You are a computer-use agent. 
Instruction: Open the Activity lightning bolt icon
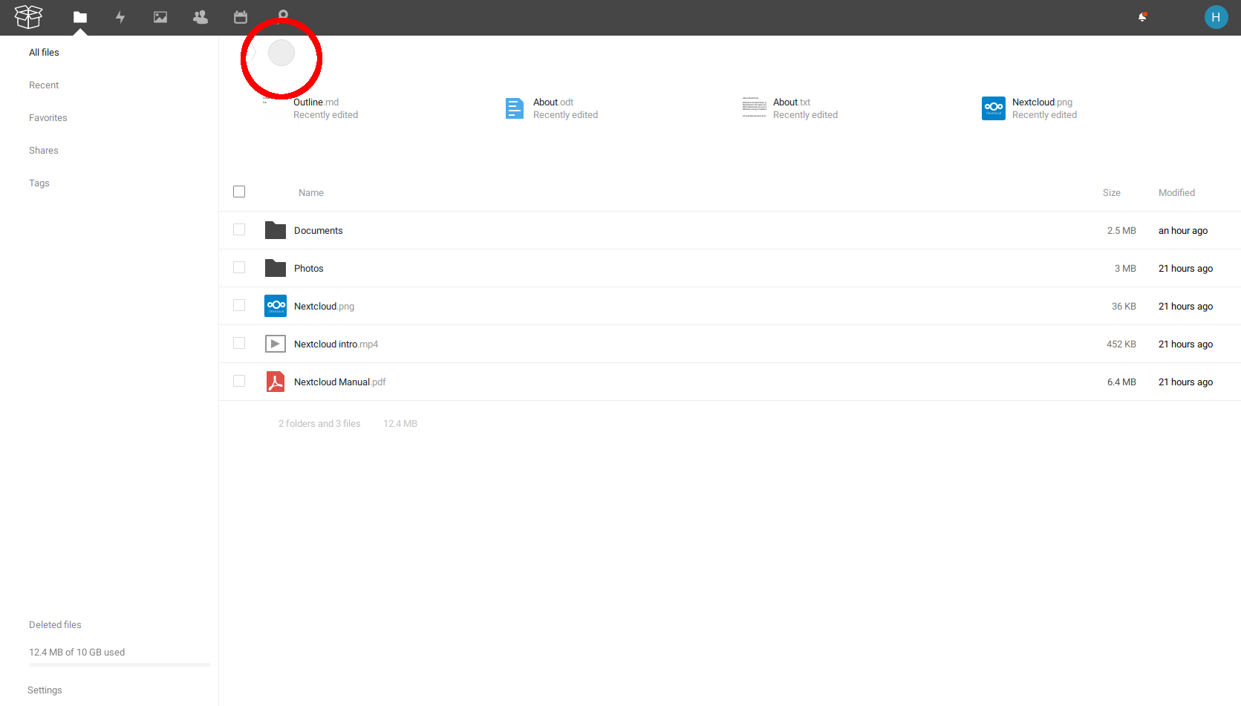[x=120, y=17]
